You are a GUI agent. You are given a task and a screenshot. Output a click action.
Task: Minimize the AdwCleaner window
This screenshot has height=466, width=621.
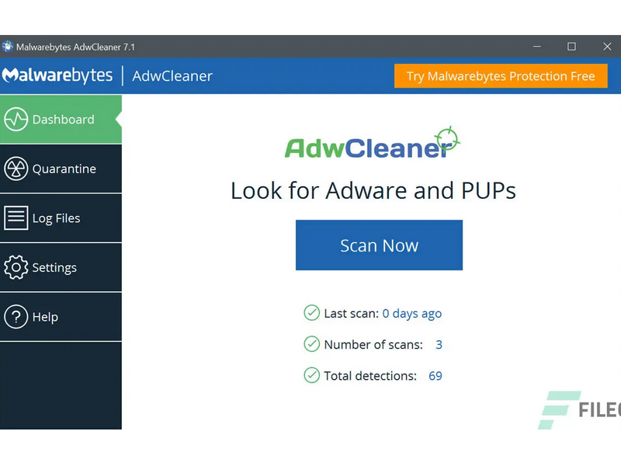click(x=536, y=47)
